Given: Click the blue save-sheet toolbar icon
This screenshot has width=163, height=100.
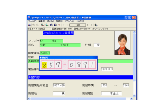Looking at the screenshot, I should click(x=52, y=25).
